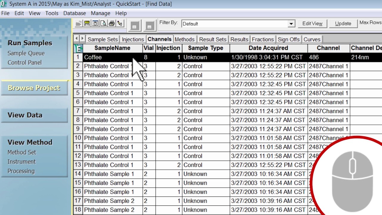Click the first large gray toolbar button
Screen dimensions: 382x215
tap(134, 25)
